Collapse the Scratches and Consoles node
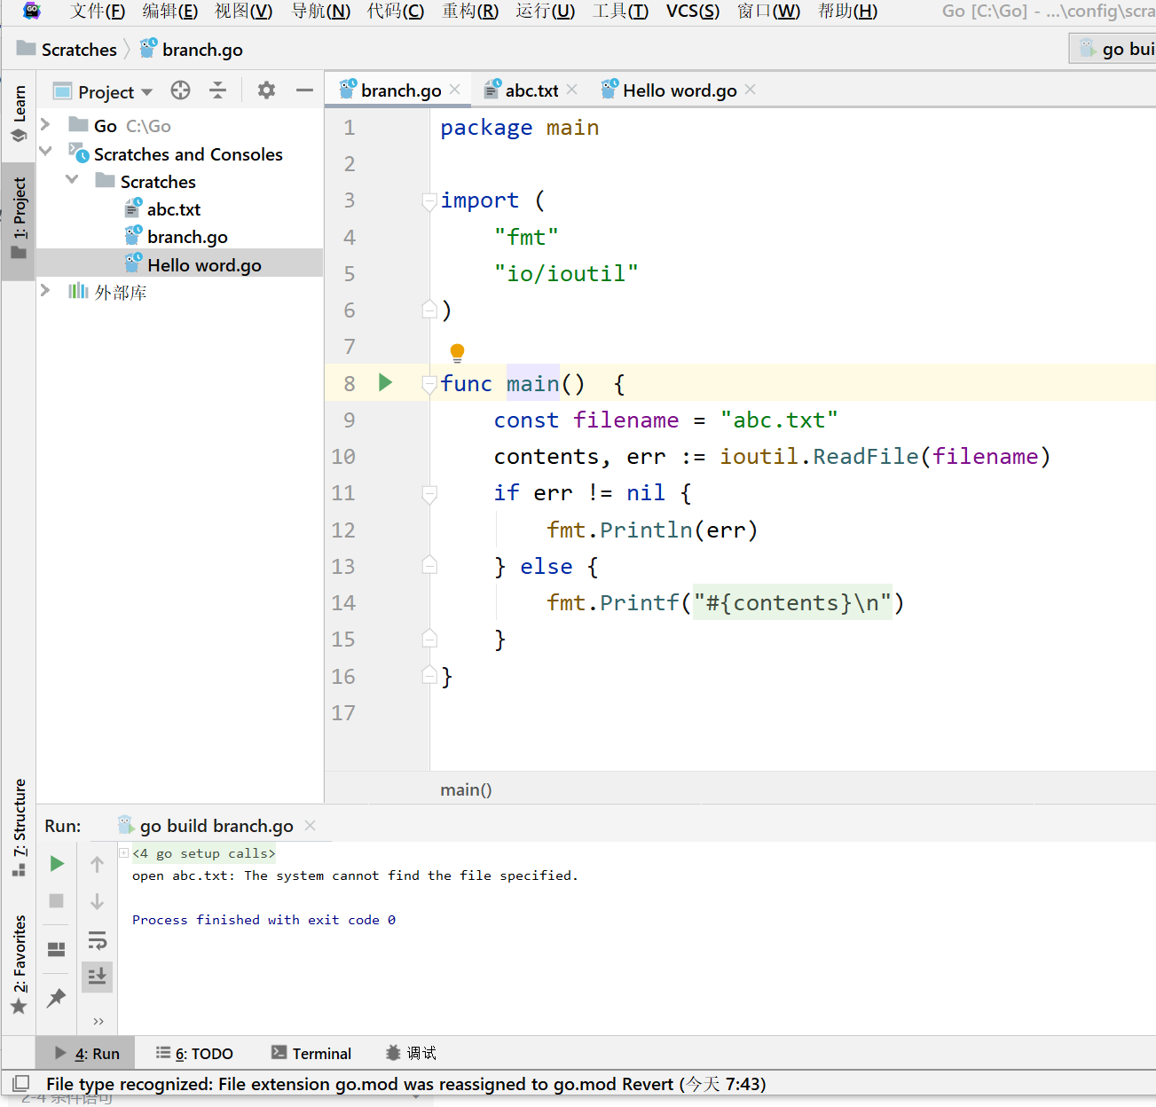The image size is (1156, 1107). click(x=45, y=153)
